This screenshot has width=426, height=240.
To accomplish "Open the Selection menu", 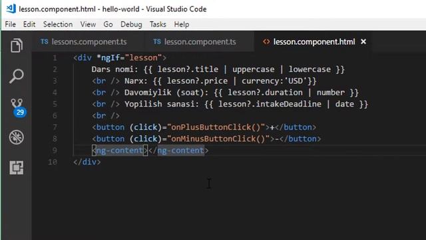I will [x=58, y=24].
